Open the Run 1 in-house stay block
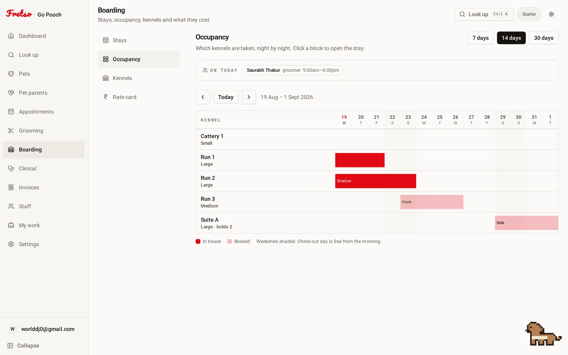568x355 pixels. click(x=360, y=160)
